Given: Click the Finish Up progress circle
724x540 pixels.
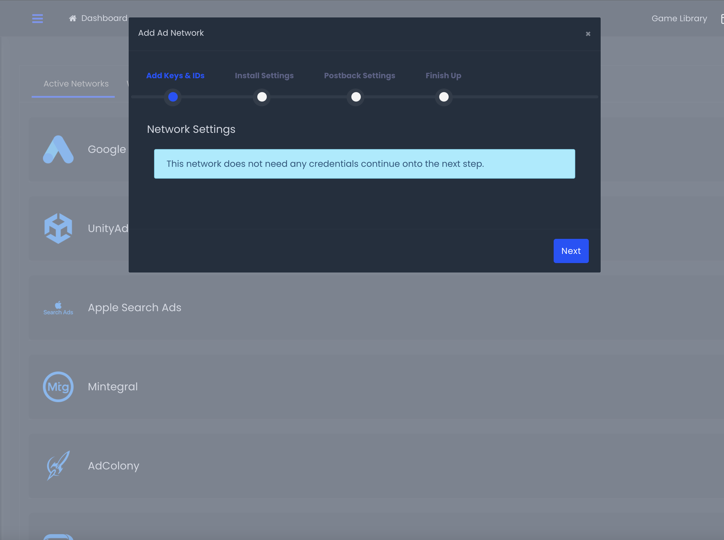Looking at the screenshot, I should pos(444,97).
